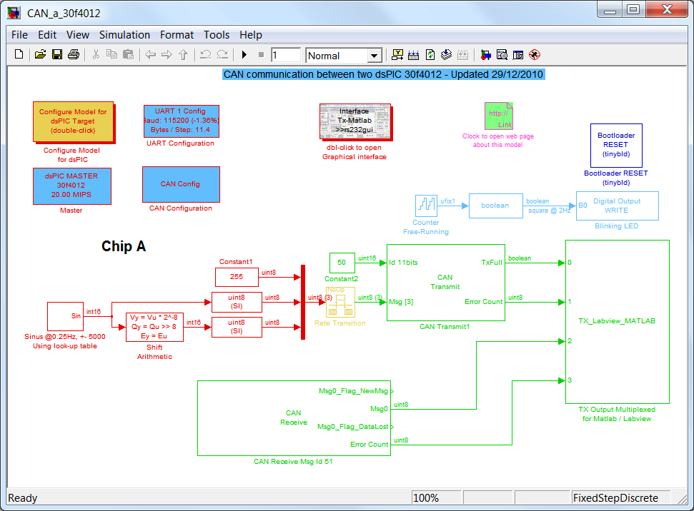
Task: Select the Configure Model for dsPIC Target block
Action: pos(73,121)
